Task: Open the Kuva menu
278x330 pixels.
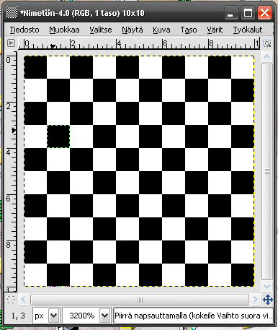Action: pos(161,30)
